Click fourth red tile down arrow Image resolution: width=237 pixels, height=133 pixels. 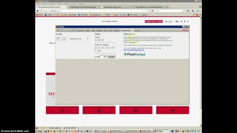click(x=173, y=110)
